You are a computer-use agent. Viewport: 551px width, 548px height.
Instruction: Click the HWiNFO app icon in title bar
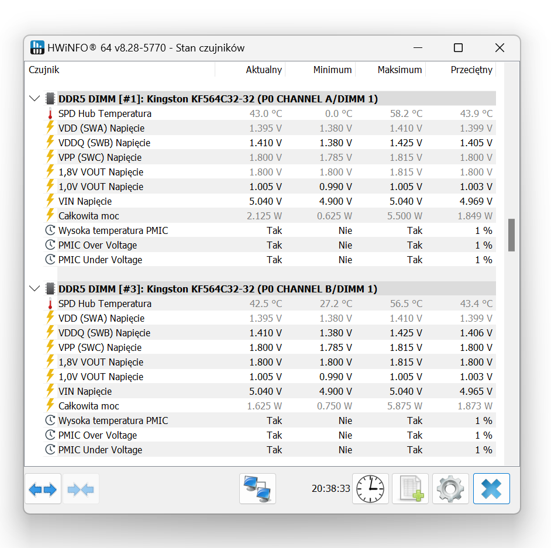pyautogui.click(x=37, y=47)
